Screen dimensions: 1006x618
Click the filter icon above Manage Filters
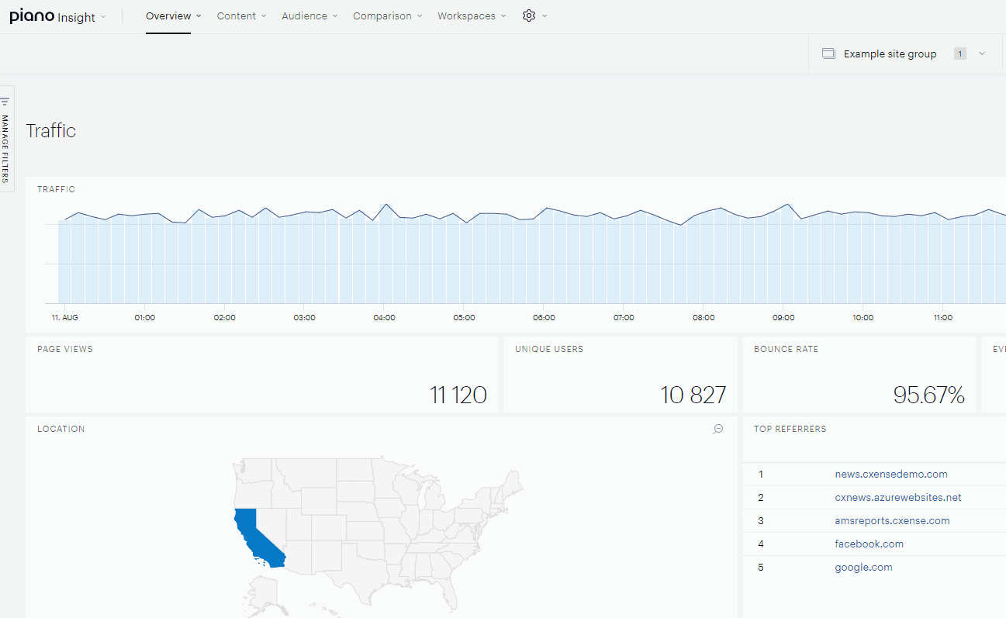(x=5, y=102)
